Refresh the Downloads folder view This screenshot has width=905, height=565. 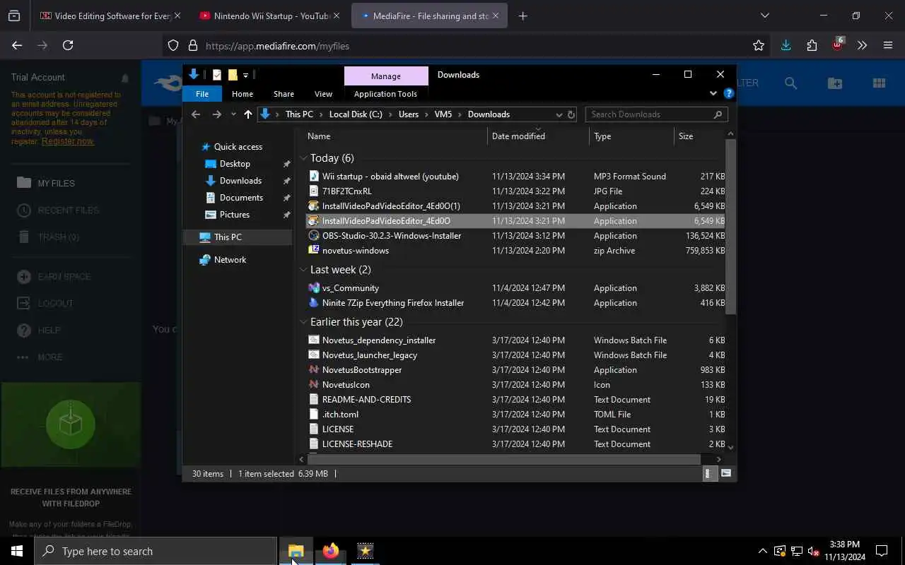571,114
